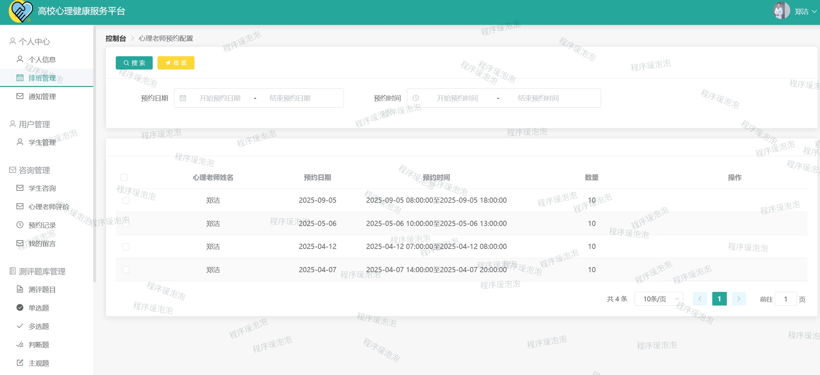Collapse the 咨询管理 sidebar group
820x375 pixels.
tap(34, 170)
